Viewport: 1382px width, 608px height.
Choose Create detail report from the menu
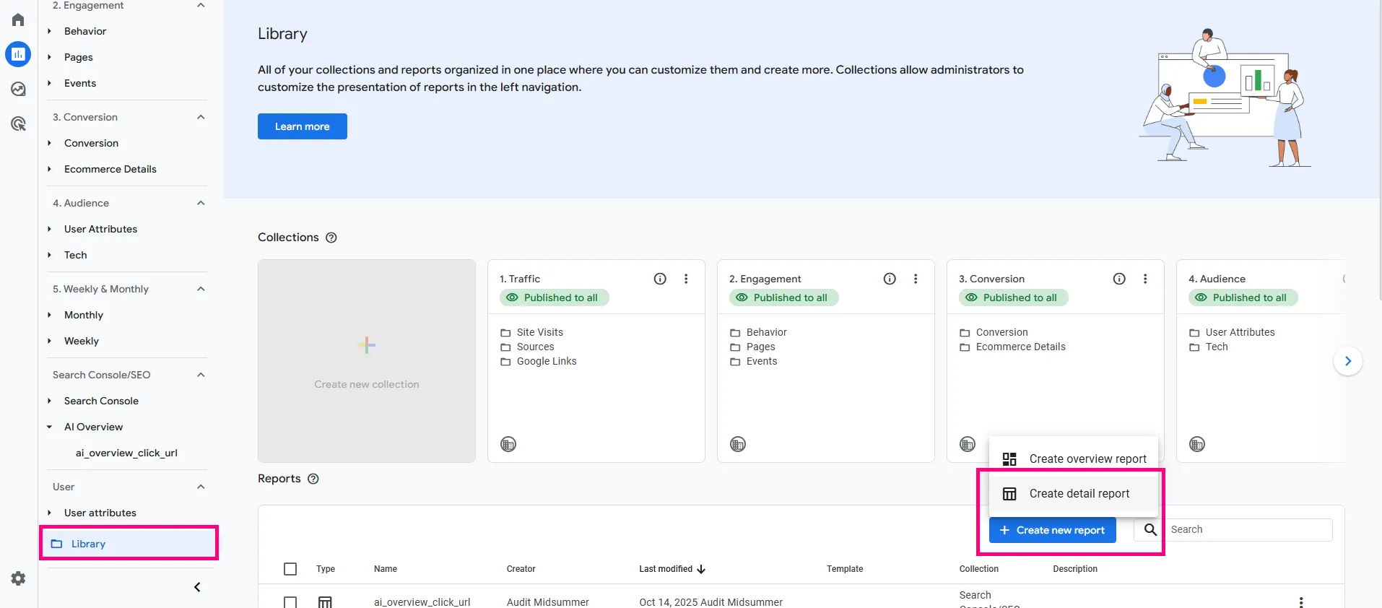pyautogui.click(x=1074, y=494)
